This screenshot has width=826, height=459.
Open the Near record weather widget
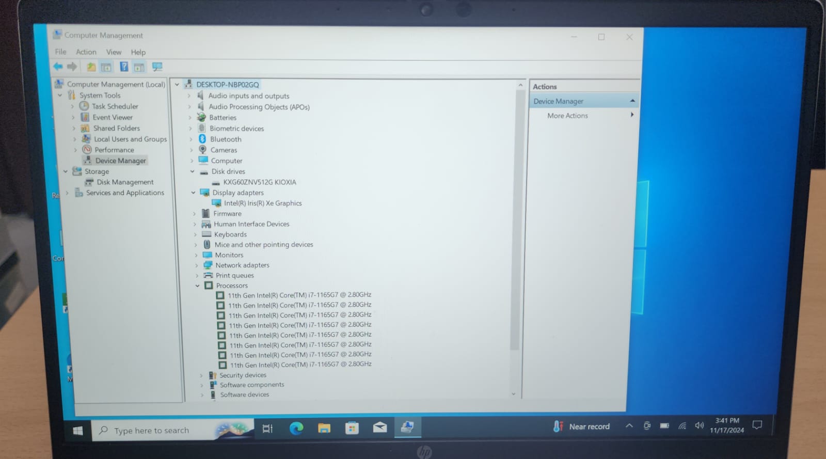coord(582,426)
